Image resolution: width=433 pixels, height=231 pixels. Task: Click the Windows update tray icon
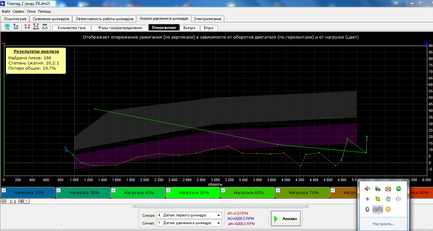click(388, 199)
